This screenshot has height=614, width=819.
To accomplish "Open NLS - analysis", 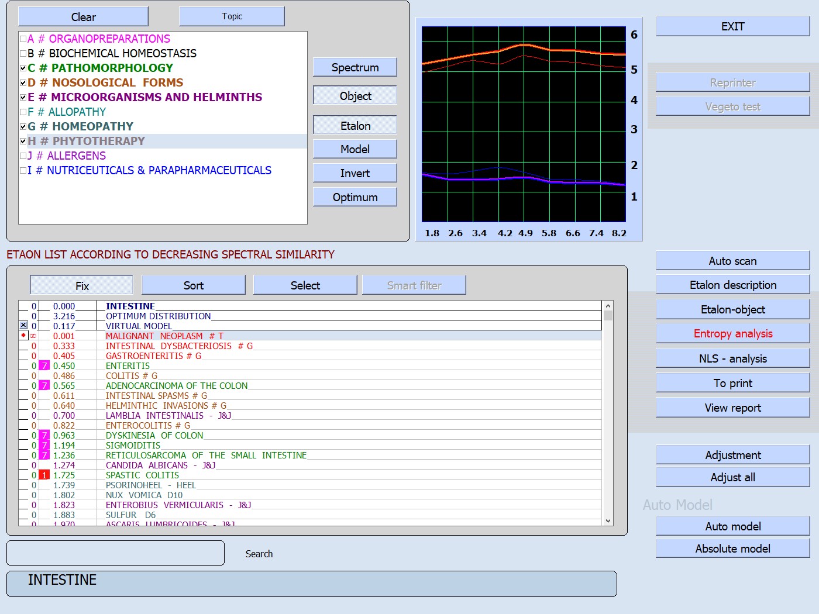I will [x=732, y=358].
